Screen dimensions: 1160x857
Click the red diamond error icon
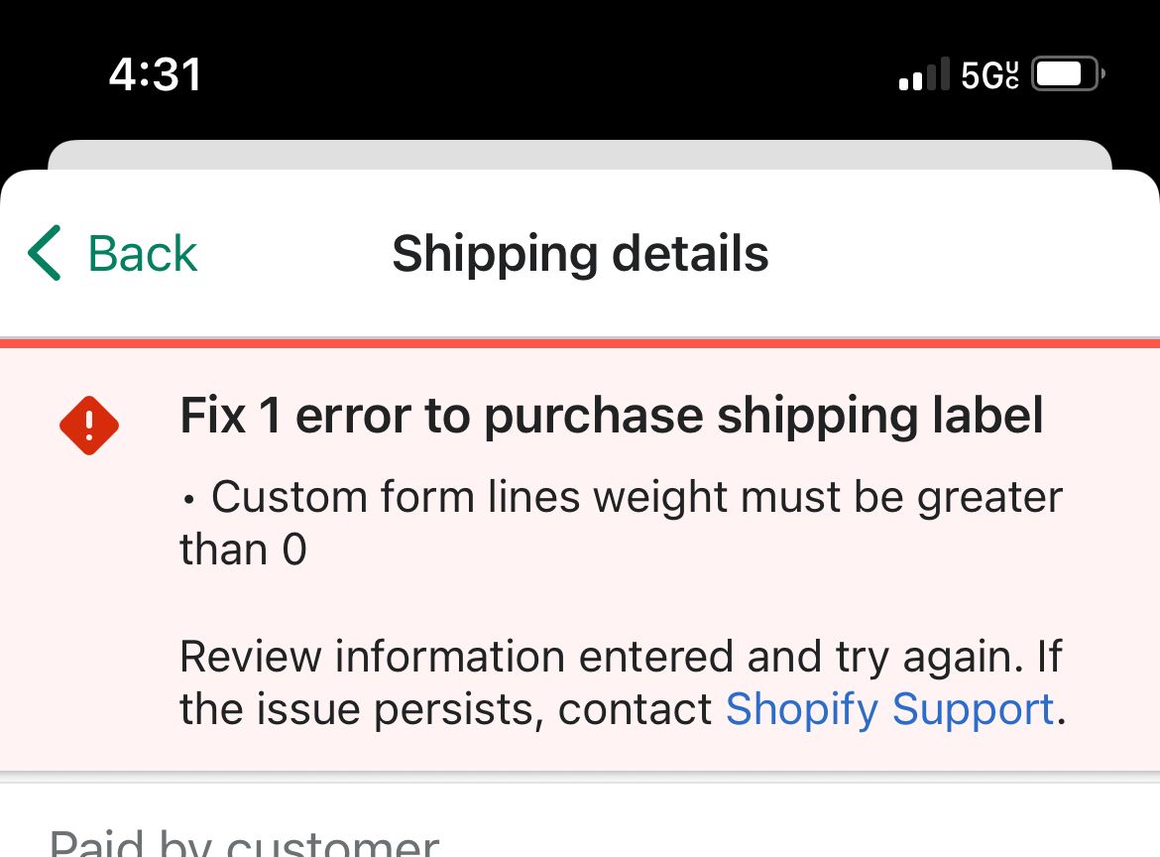click(x=89, y=426)
